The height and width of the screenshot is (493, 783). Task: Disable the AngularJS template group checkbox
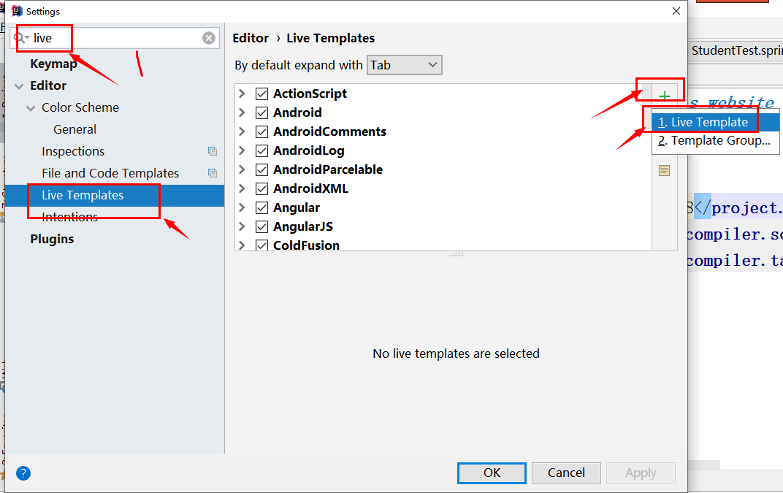(x=261, y=226)
